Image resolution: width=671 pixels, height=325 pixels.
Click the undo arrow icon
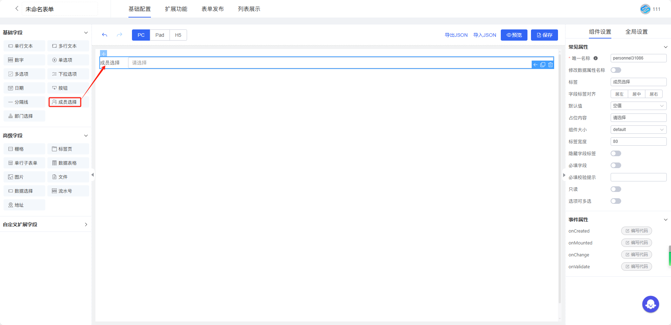pos(105,35)
